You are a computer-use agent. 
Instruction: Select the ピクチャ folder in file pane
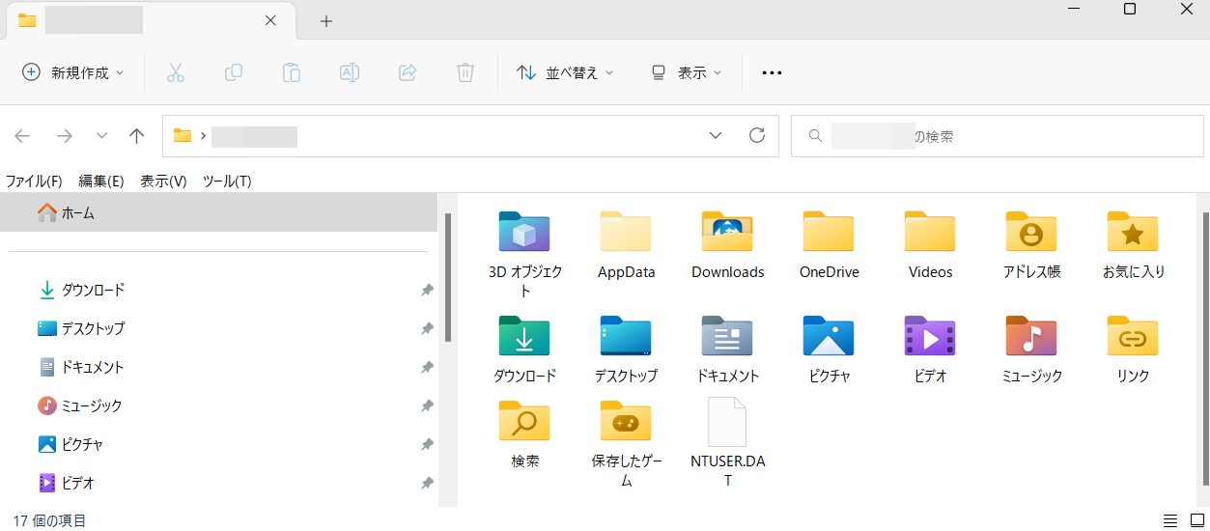(x=829, y=349)
